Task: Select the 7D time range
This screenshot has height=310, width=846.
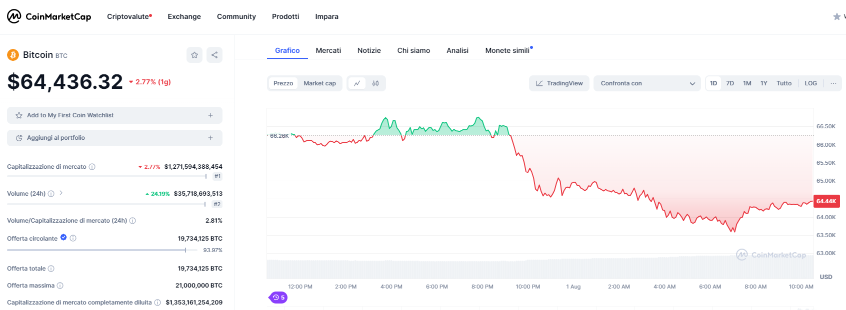Action: [x=730, y=83]
